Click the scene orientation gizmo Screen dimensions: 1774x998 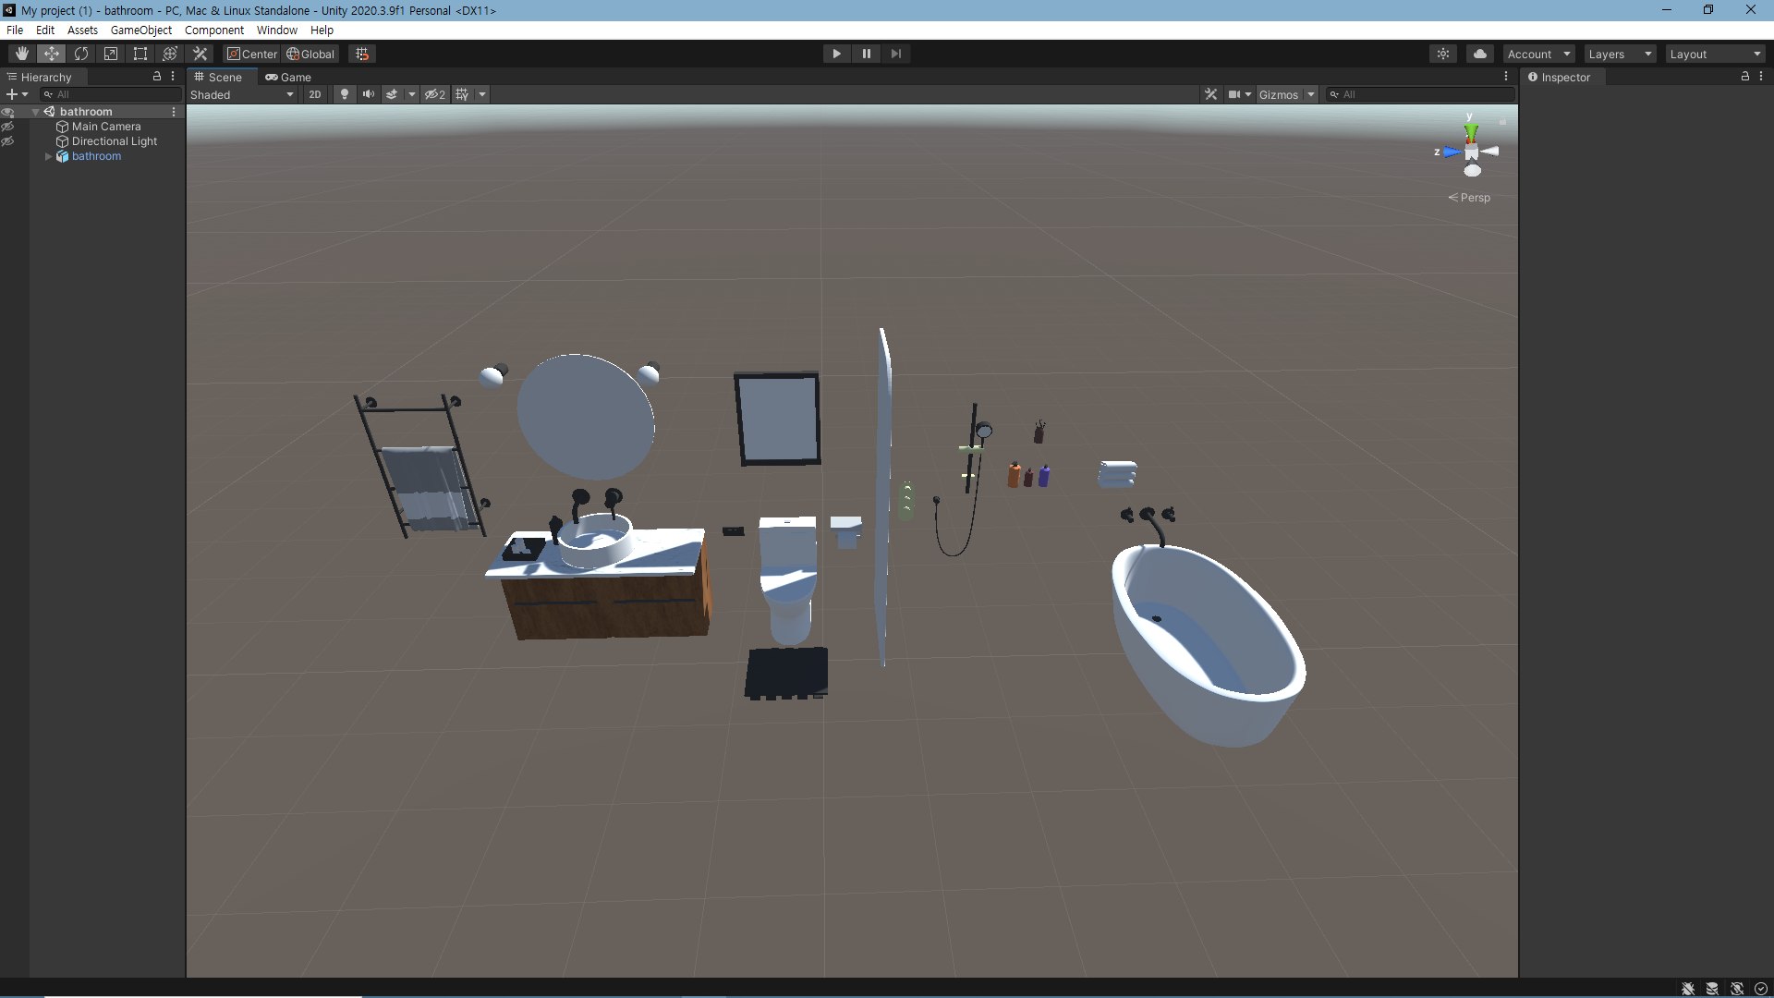tap(1471, 152)
